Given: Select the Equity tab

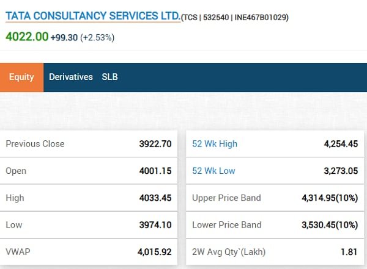Looking at the screenshot, I should coord(21,77).
